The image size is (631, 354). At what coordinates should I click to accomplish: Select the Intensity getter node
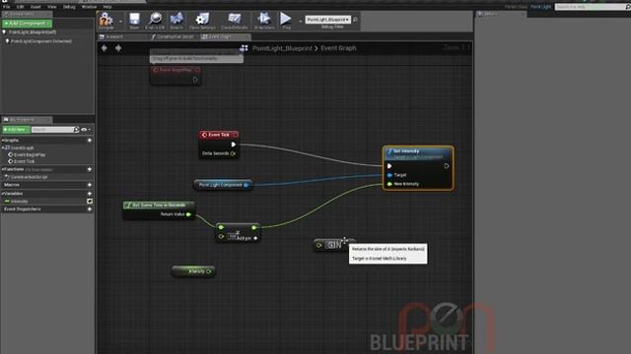tap(193, 271)
